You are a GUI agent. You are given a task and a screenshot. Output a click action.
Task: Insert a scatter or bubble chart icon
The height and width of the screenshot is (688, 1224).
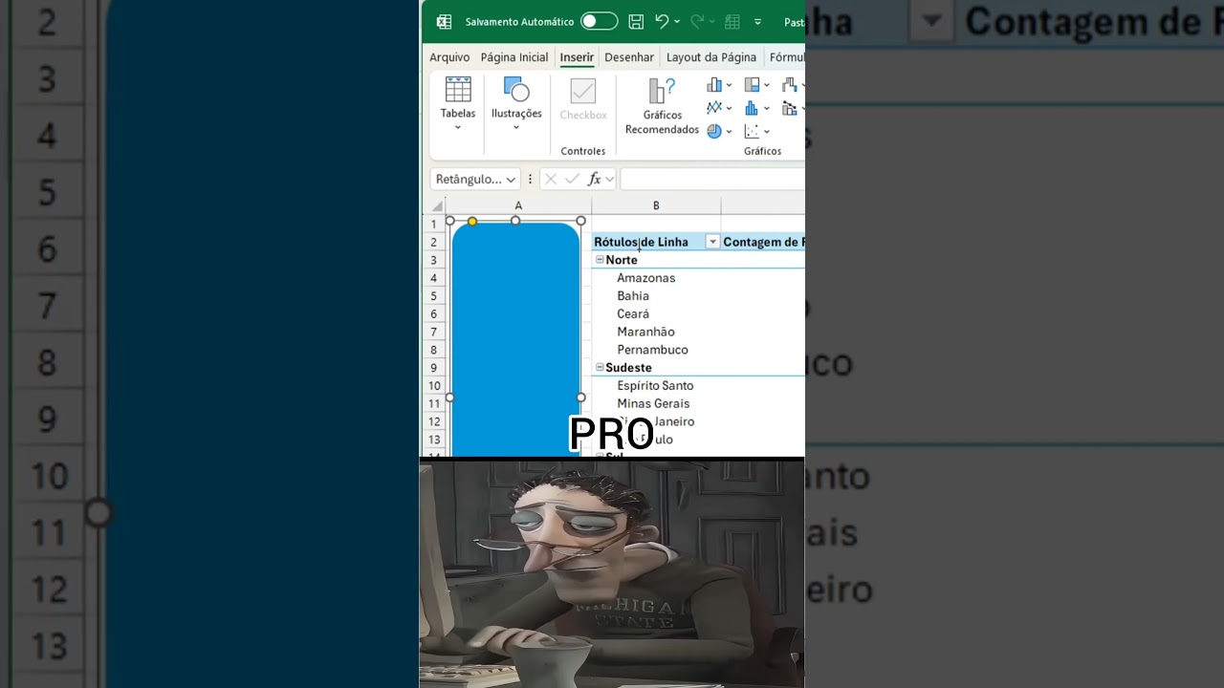752,131
